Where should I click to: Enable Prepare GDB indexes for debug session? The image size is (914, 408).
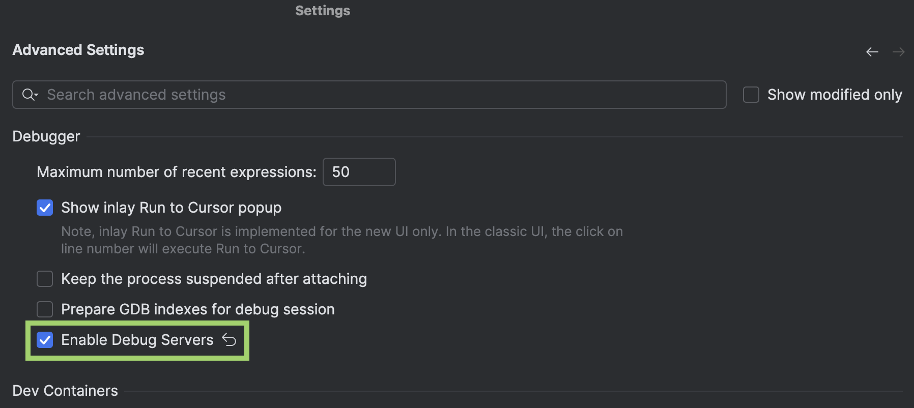(x=45, y=309)
